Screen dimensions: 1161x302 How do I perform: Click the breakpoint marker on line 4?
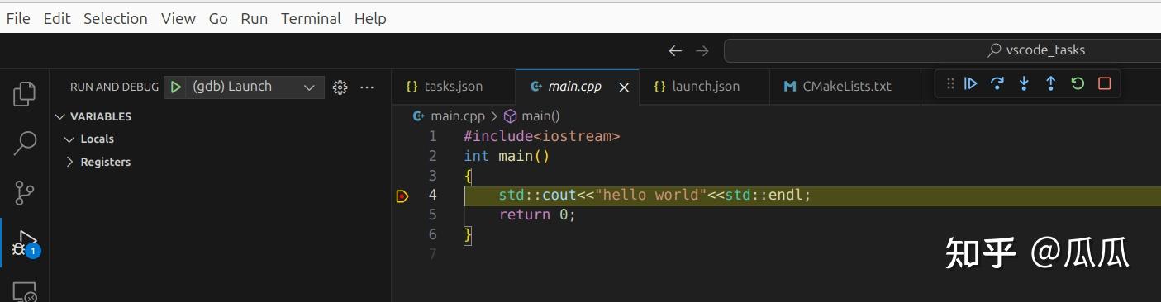402,196
